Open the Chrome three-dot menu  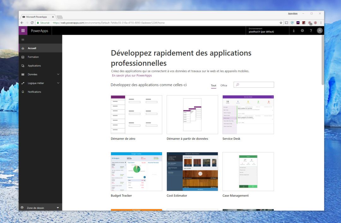coord(321,22)
